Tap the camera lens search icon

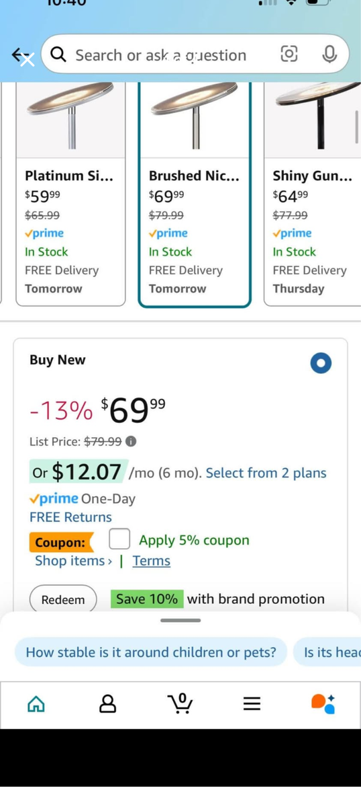click(x=289, y=54)
